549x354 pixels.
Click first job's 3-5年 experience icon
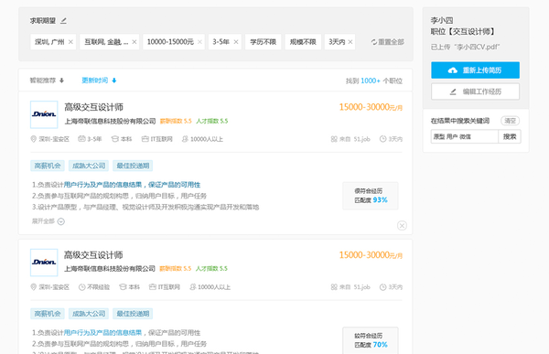coord(81,139)
